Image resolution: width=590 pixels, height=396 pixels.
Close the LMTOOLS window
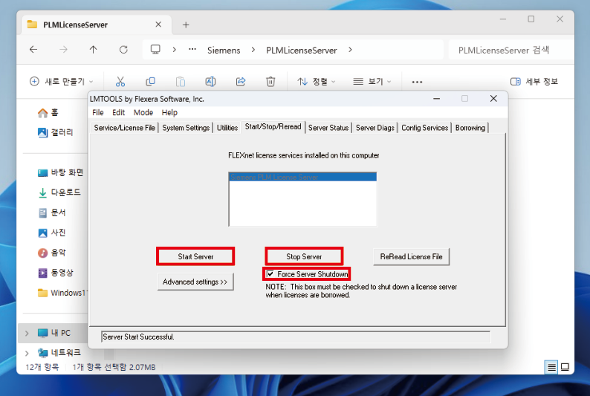493,99
